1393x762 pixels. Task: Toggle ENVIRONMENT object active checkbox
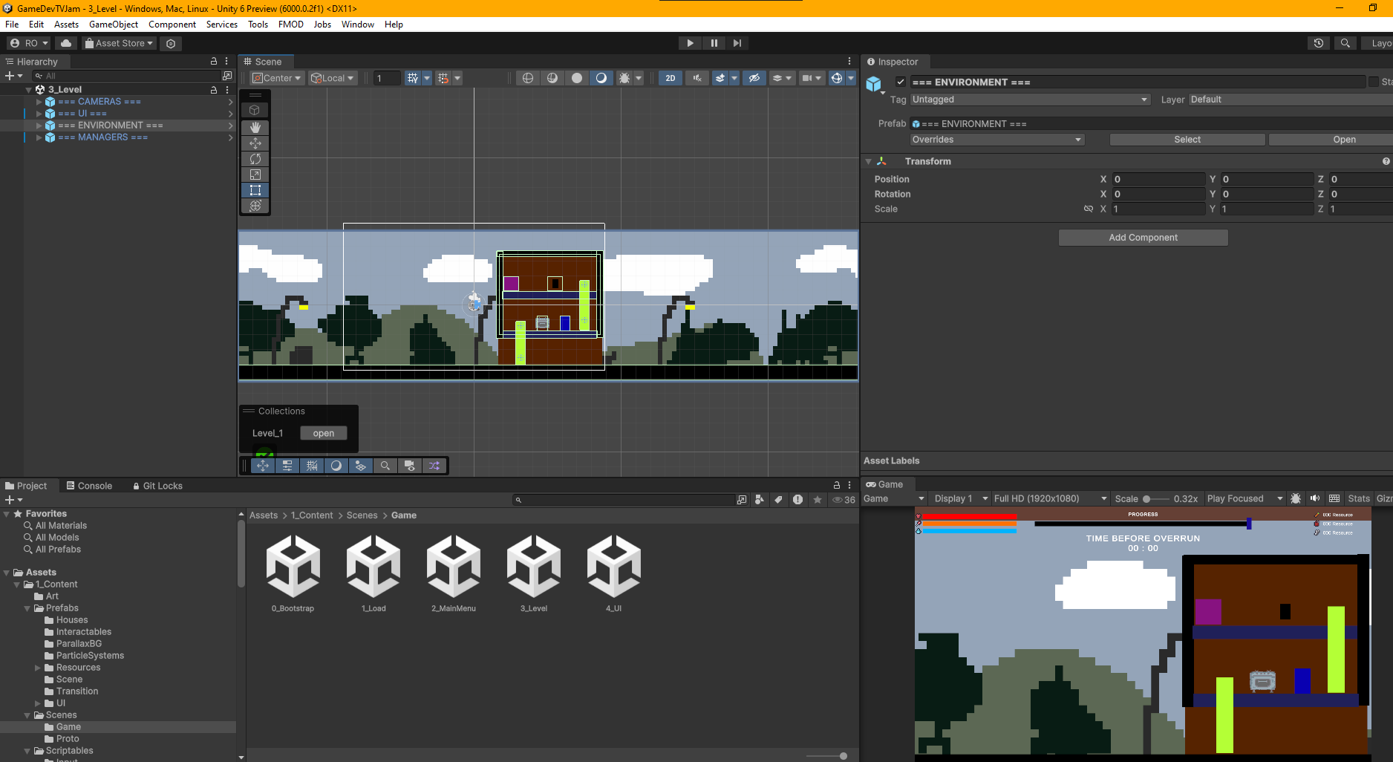(x=901, y=82)
